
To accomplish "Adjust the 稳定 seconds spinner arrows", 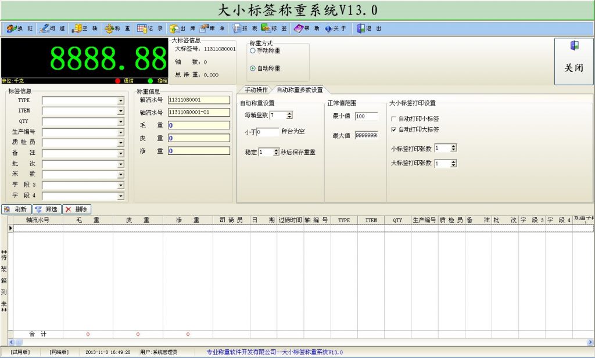I will [276, 152].
